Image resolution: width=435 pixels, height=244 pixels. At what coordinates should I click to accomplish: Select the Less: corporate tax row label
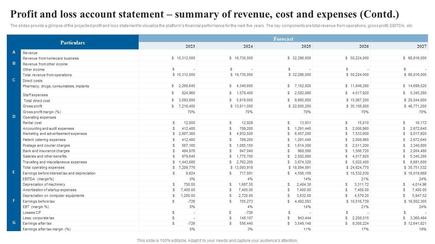click(x=38, y=218)
